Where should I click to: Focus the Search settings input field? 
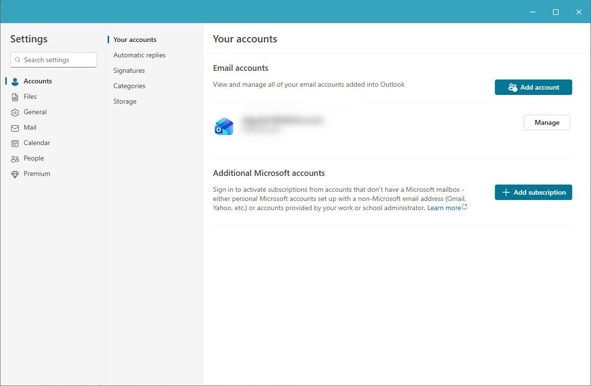click(54, 60)
